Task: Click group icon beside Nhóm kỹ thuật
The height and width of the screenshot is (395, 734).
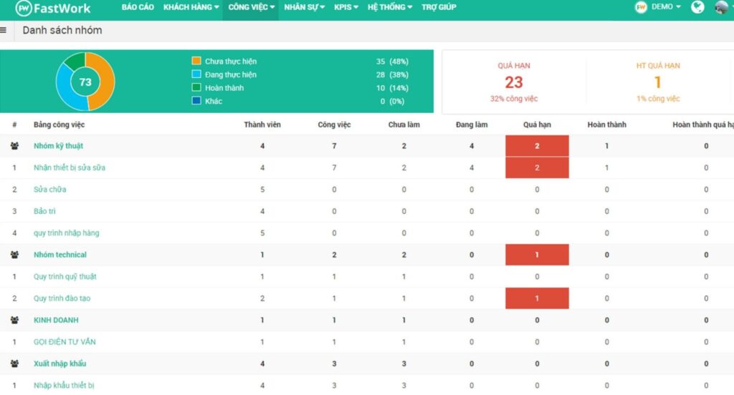Action: click(15, 146)
